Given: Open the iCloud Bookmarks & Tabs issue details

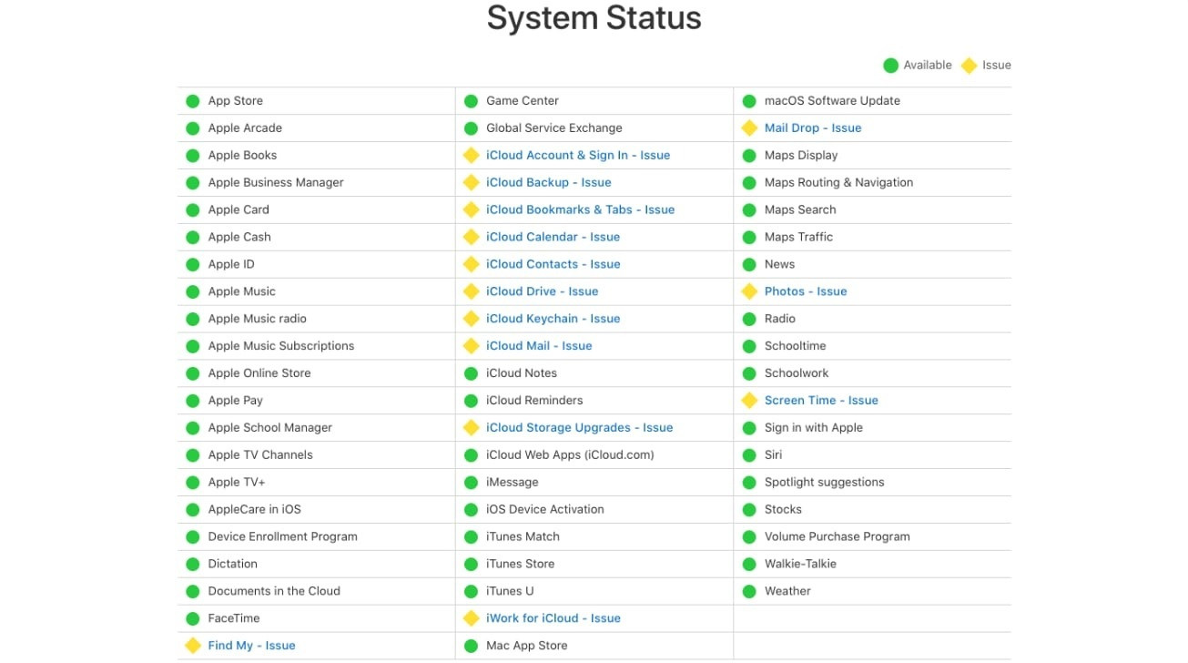Looking at the screenshot, I should 580,209.
